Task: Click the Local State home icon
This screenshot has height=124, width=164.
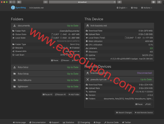Action: point(13,38)
